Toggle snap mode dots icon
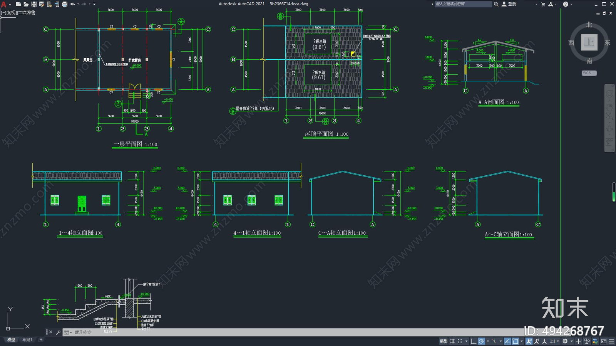Screen dimensions: 616x346 coord(460,341)
